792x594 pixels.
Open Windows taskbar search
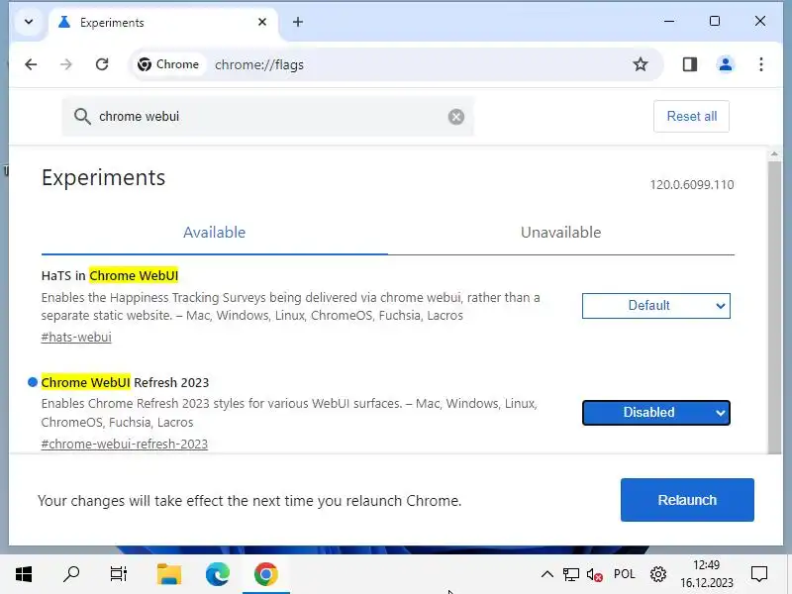tap(71, 574)
